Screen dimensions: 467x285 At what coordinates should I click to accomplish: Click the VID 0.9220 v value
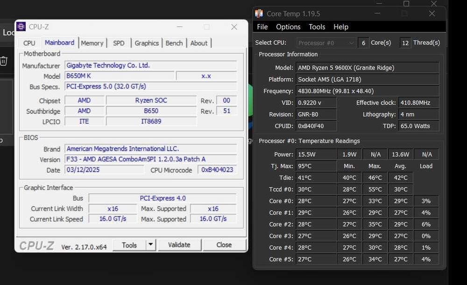click(316, 103)
